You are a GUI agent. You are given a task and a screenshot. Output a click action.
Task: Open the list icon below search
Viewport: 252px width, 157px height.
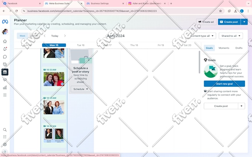pyautogui.click(x=5, y=137)
